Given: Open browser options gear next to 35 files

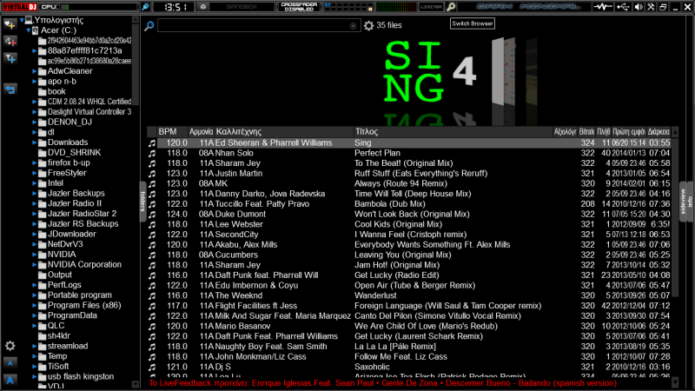Looking at the screenshot, I should point(368,26).
